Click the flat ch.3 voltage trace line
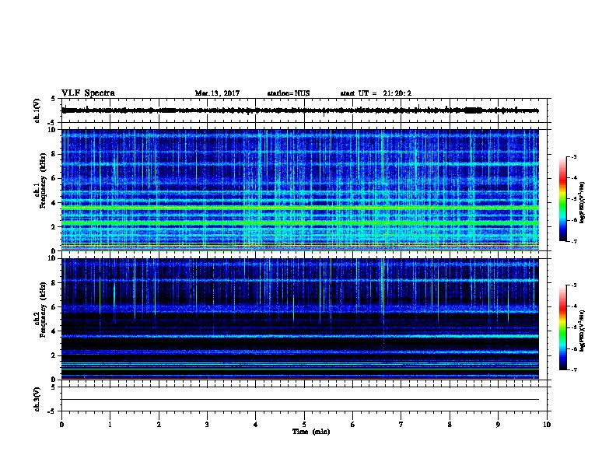This screenshot has width=616, height=476. [300, 400]
